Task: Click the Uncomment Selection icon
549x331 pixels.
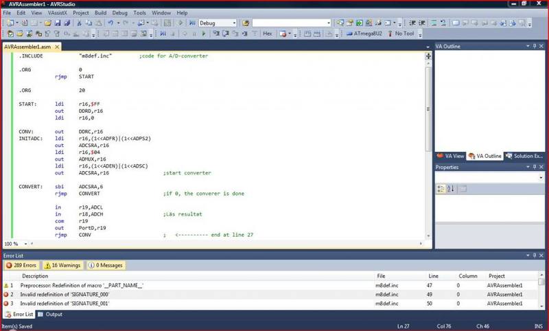Action: pyautogui.click(x=443, y=23)
